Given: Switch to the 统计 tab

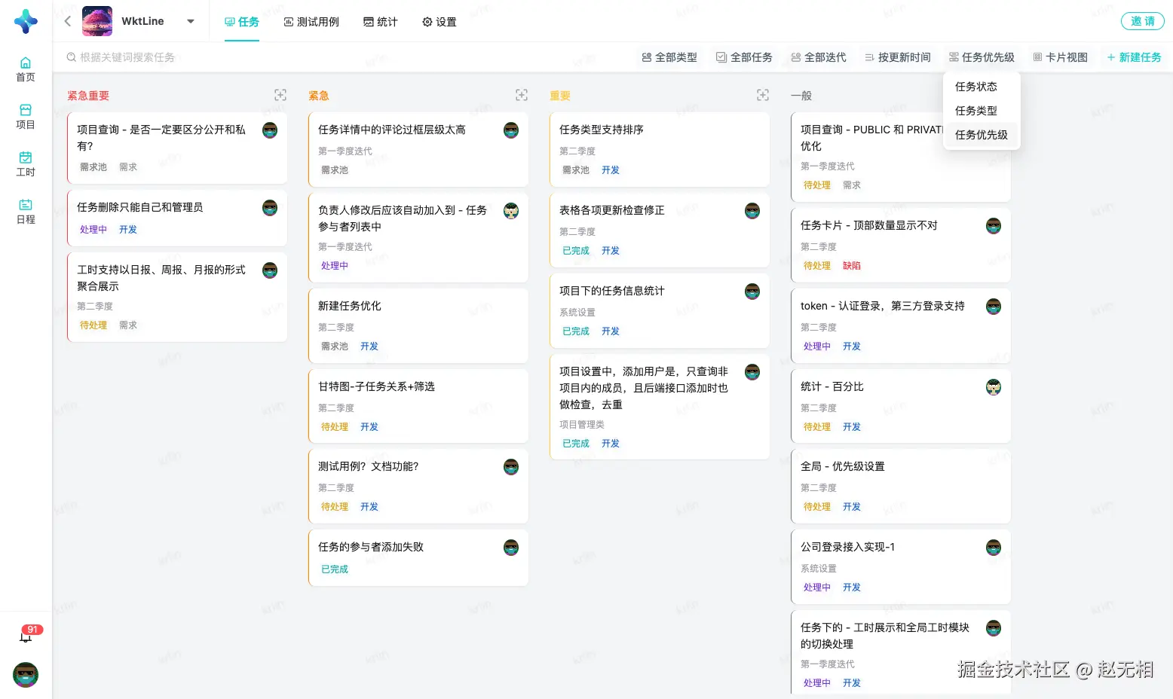Looking at the screenshot, I should (381, 22).
